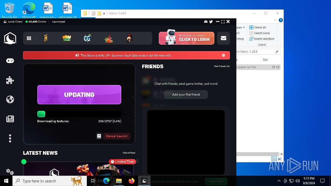The height and width of the screenshot is (186, 331).
Task: Switch Explorer to details view icon
Action: pos(274,159)
